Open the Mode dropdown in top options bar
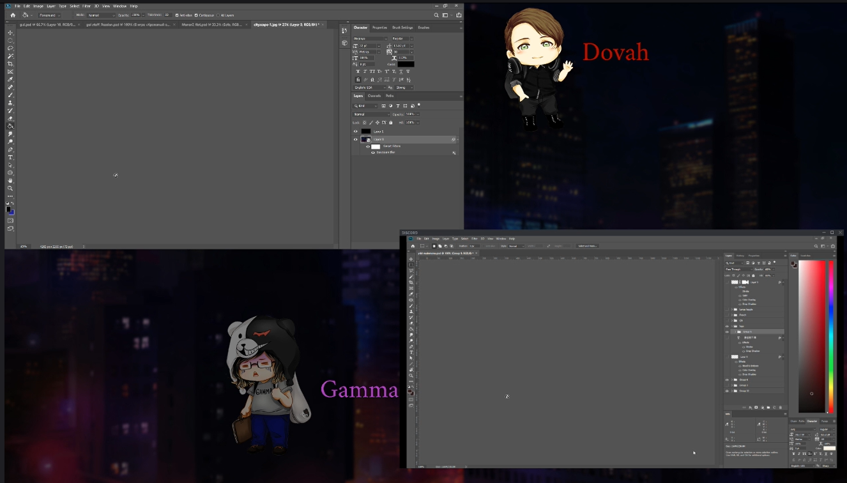 101,15
